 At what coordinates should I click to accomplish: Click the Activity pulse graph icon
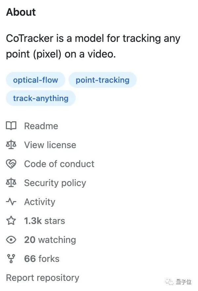11,202
